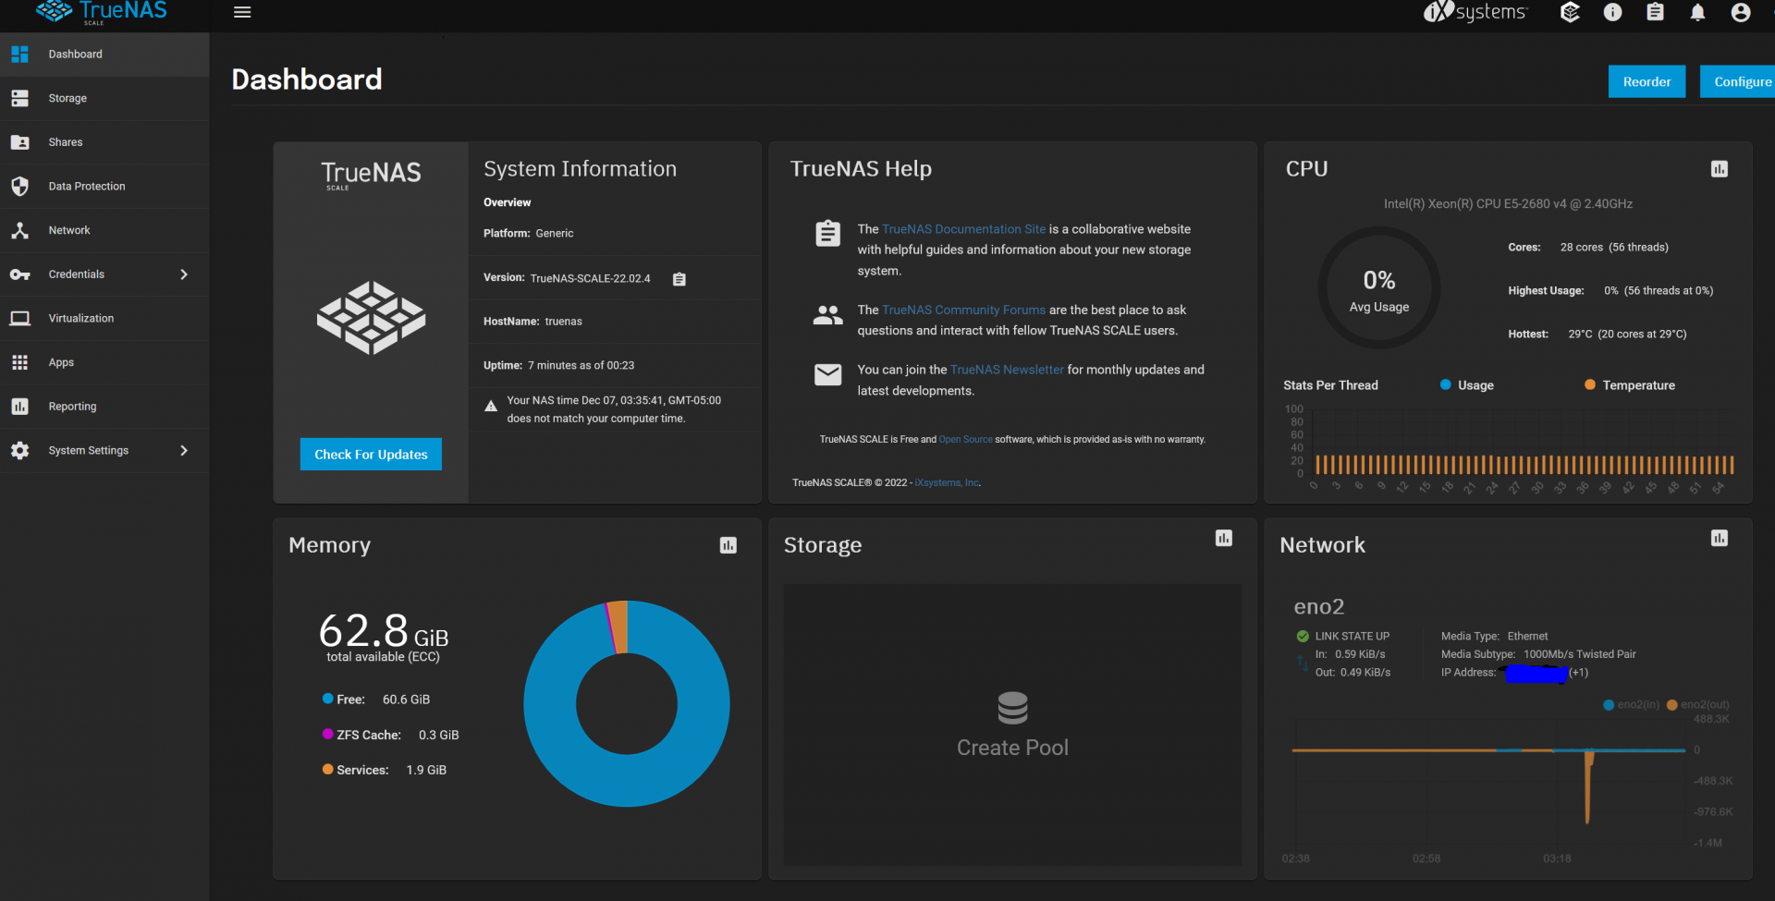Click the Shares folder icon
The width and height of the screenshot is (1775, 901).
pos(19,142)
